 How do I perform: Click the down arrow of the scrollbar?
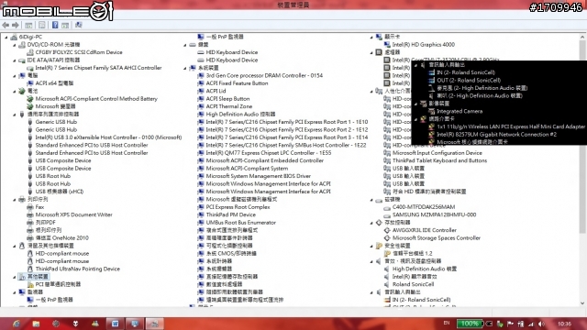click(x=582, y=303)
